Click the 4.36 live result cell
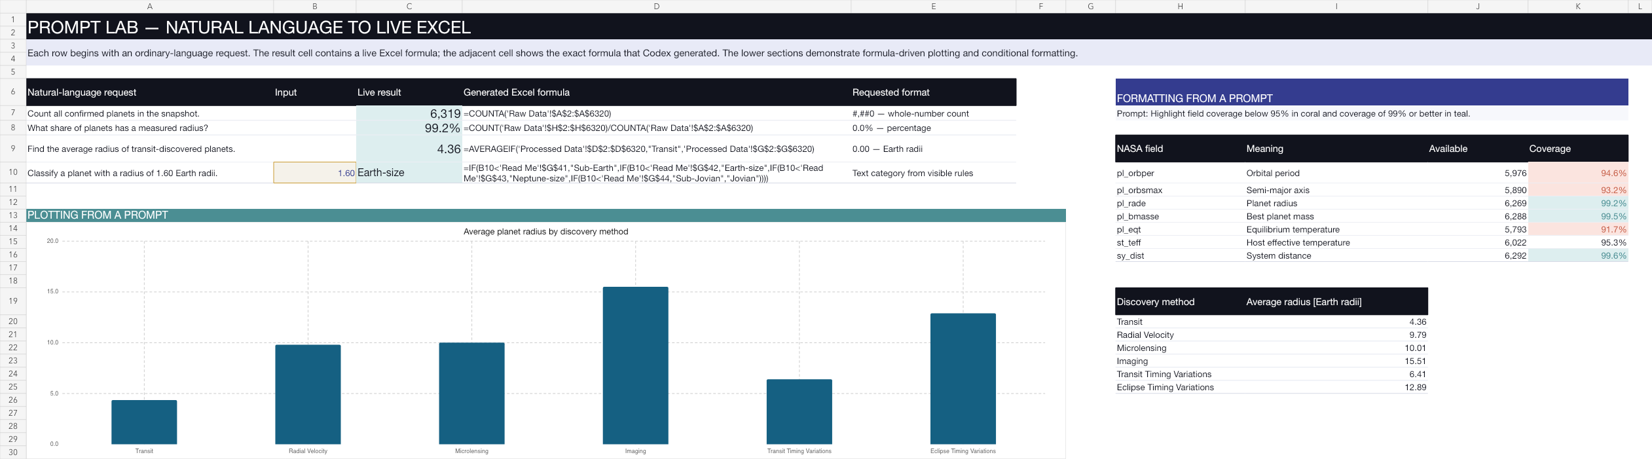This screenshot has height=459, width=1652. [x=409, y=149]
